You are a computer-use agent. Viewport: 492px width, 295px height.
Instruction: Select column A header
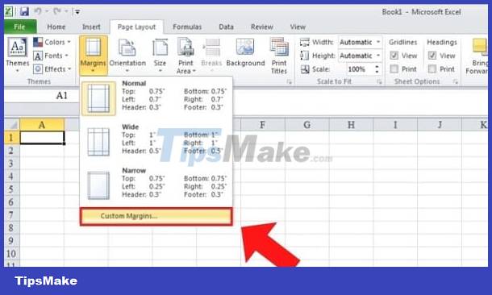tap(42, 125)
